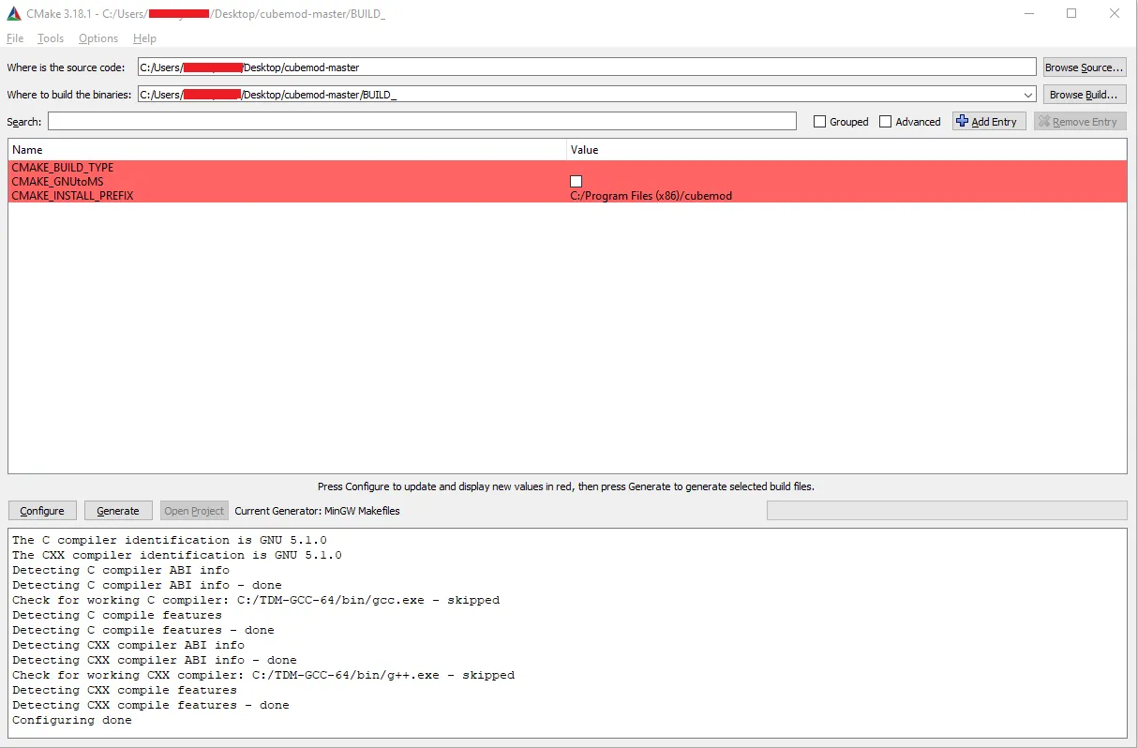
Task: Select the CMAKE_BUILD_TYPE entry
Action: pyautogui.click(x=63, y=168)
